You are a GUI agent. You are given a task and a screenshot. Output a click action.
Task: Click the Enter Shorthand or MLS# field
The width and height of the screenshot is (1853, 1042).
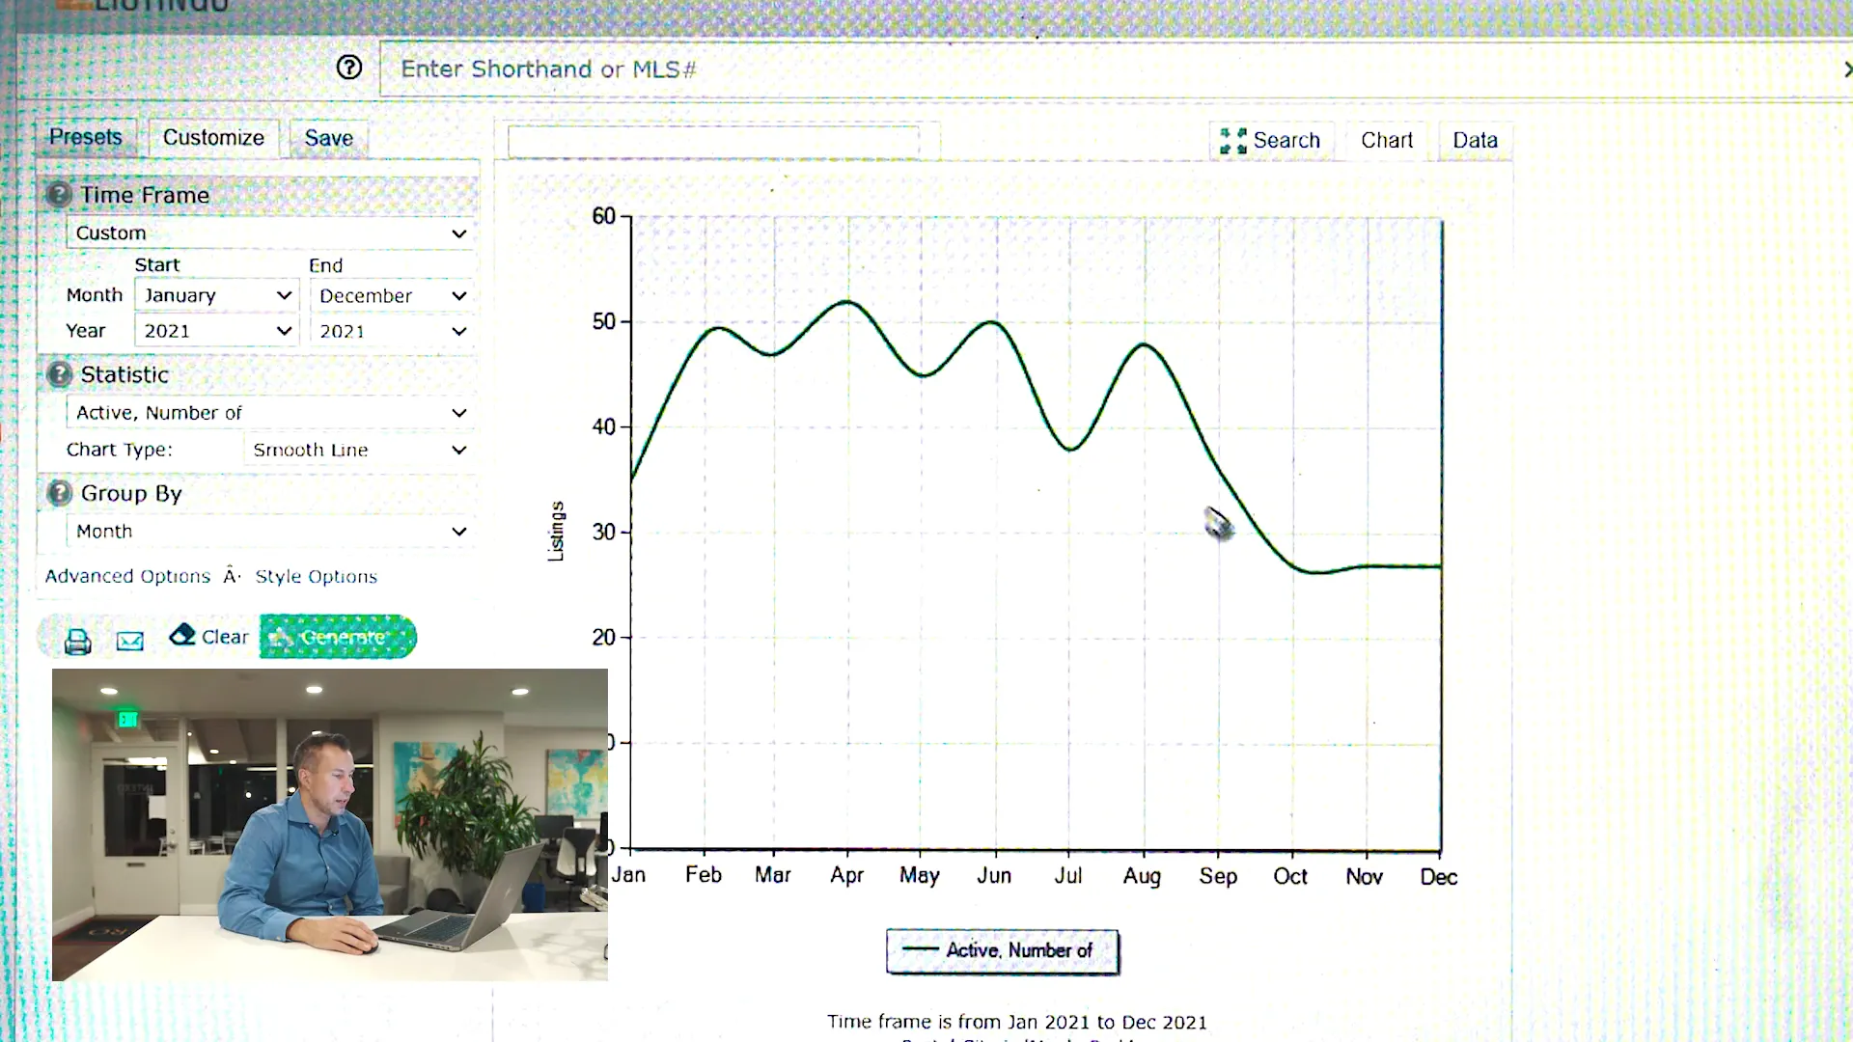[1110, 69]
